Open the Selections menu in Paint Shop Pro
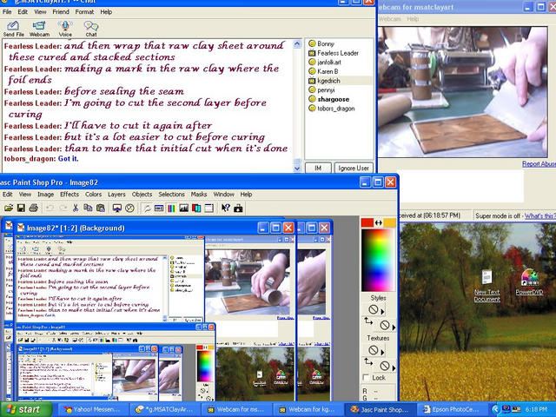556x417 pixels. (x=171, y=194)
